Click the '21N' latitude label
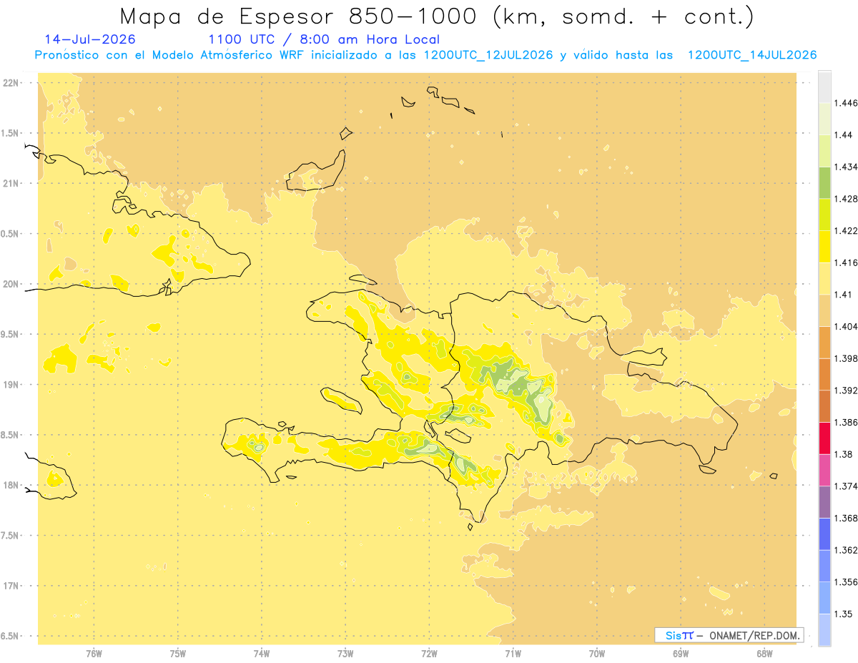 [11, 183]
